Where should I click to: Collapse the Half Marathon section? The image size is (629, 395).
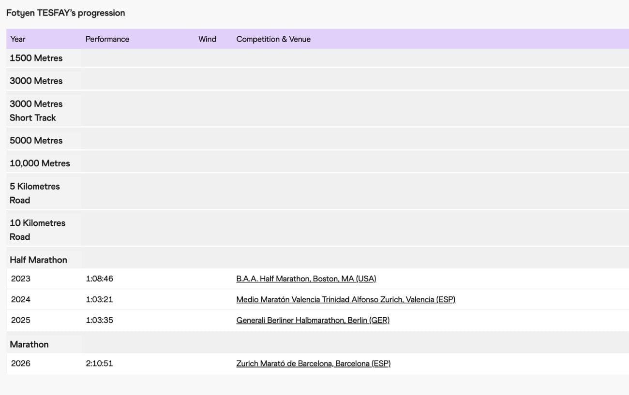coord(38,260)
